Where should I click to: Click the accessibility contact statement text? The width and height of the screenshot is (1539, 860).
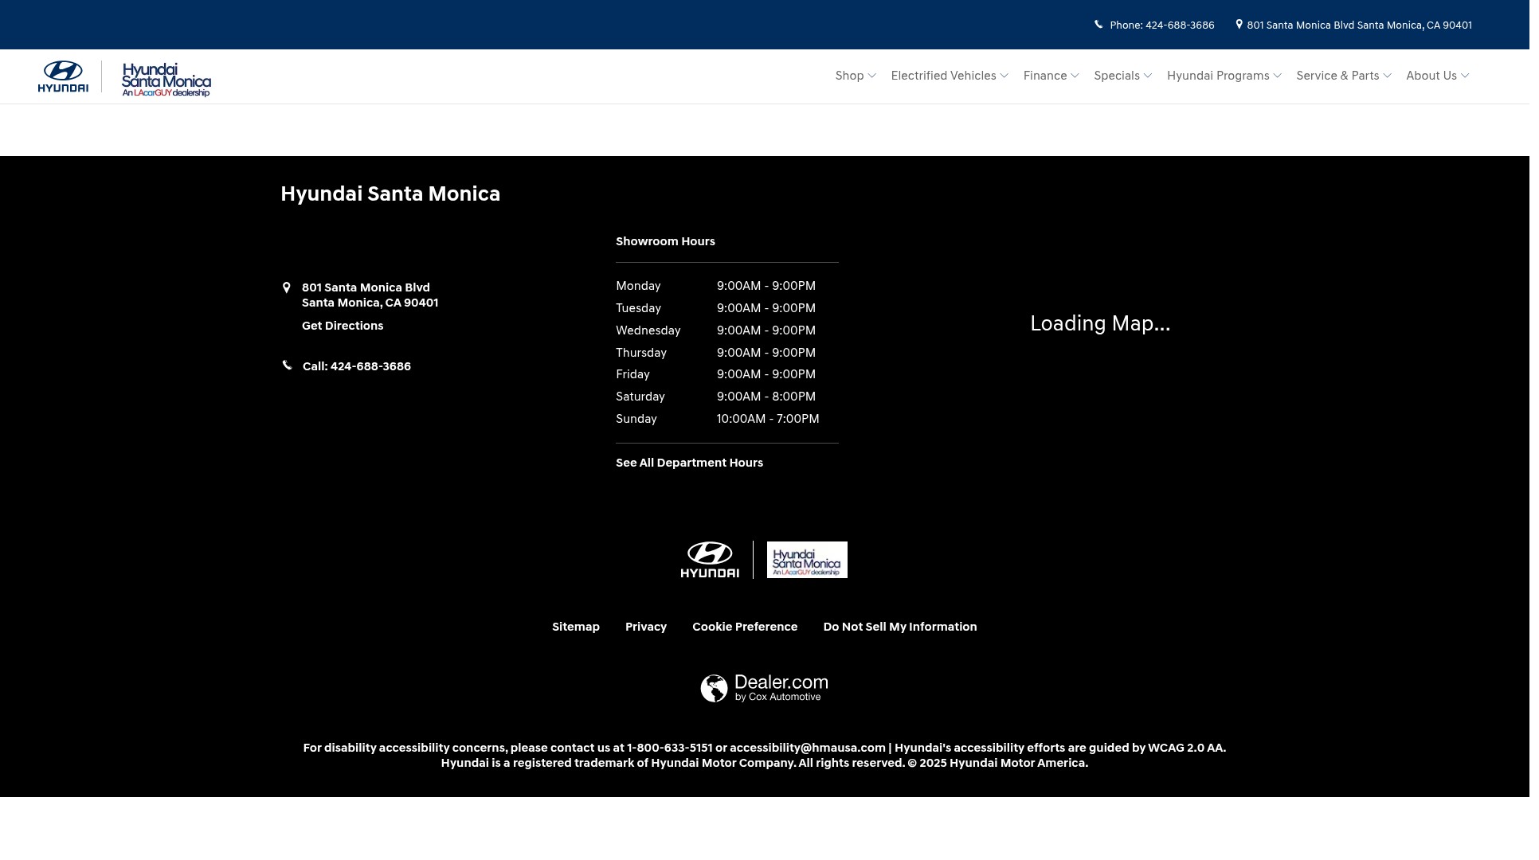[x=765, y=748]
